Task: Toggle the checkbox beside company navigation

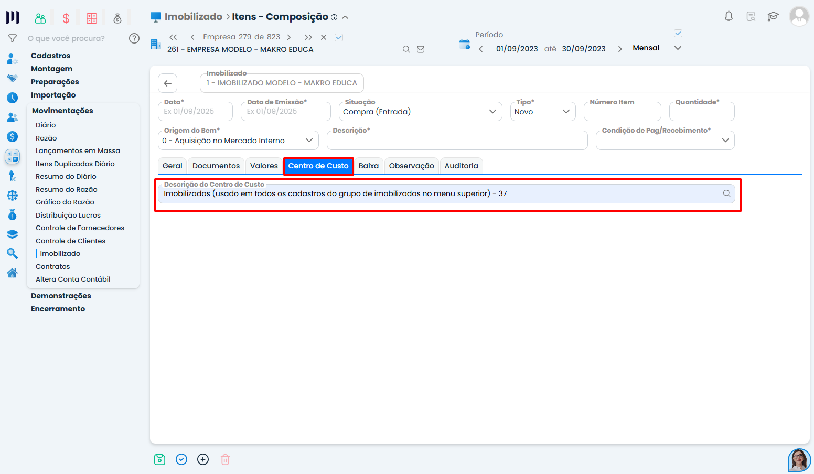Action: click(x=339, y=37)
